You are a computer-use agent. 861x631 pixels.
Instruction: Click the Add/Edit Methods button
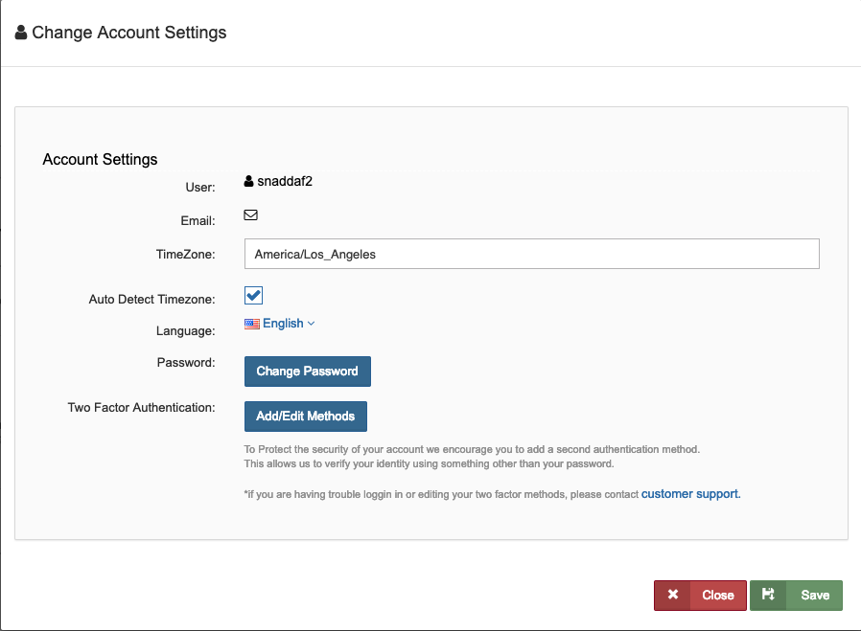(x=305, y=416)
